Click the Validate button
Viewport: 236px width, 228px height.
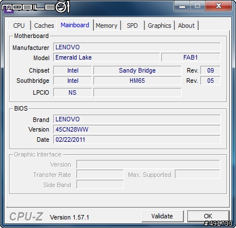[x=162, y=216]
